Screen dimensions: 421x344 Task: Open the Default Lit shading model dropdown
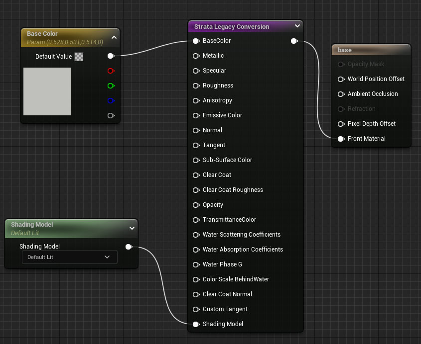70,257
